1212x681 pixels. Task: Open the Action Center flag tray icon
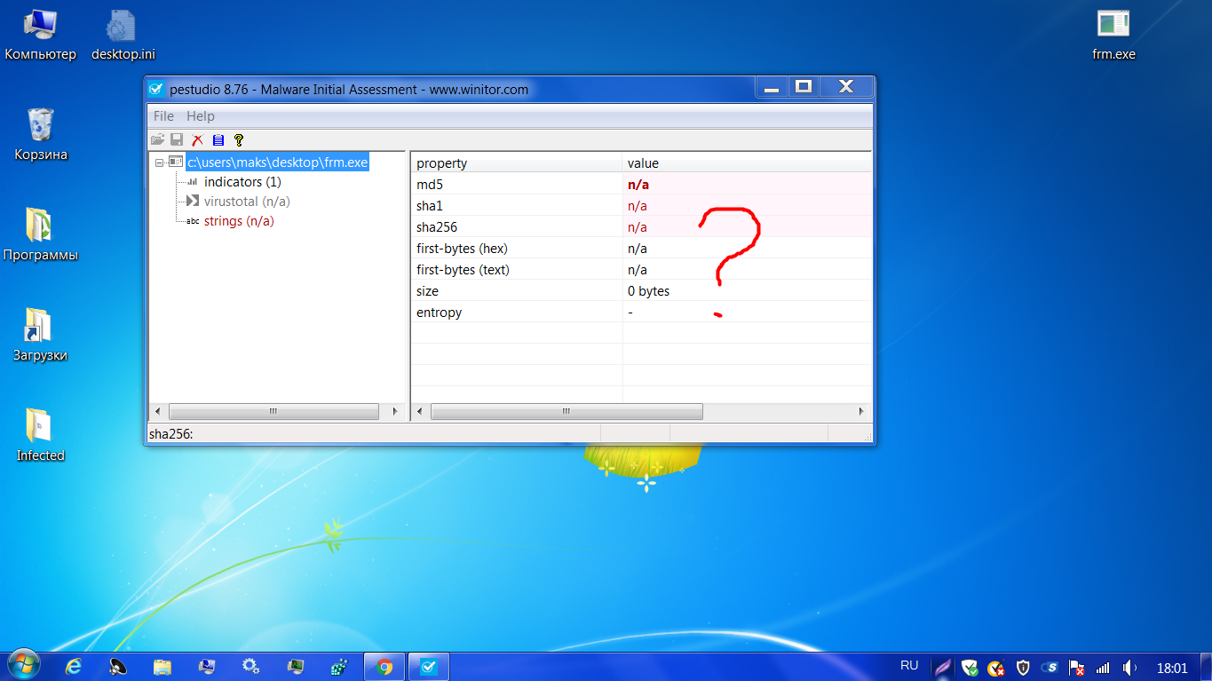[x=1077, y=667]
